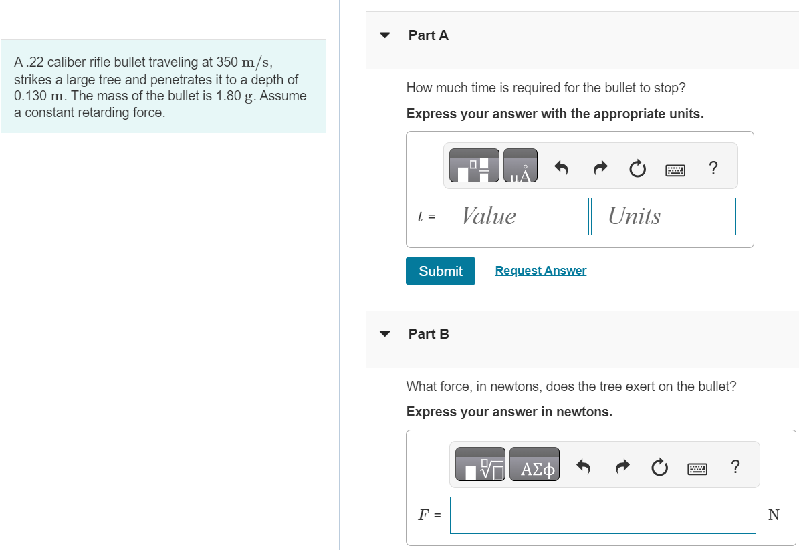Show keyboard shortcuts for Part A
Screen dimensions: 799x550
(x=675, y=170)
